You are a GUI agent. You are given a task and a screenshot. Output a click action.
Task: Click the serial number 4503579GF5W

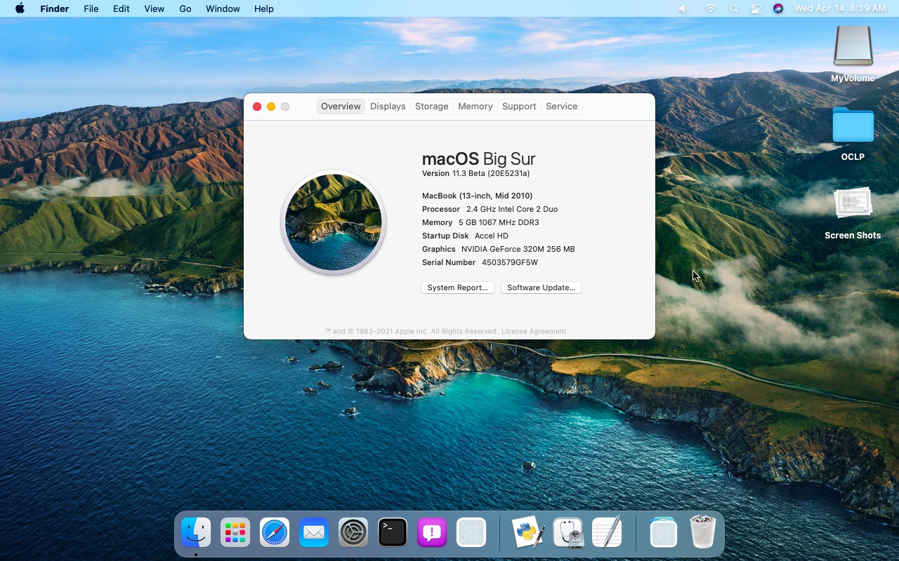pos(510,262)
